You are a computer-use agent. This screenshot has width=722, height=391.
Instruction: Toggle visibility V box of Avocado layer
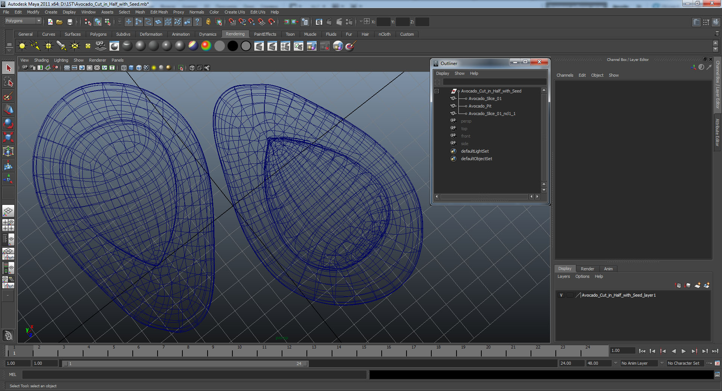point(561,295)
